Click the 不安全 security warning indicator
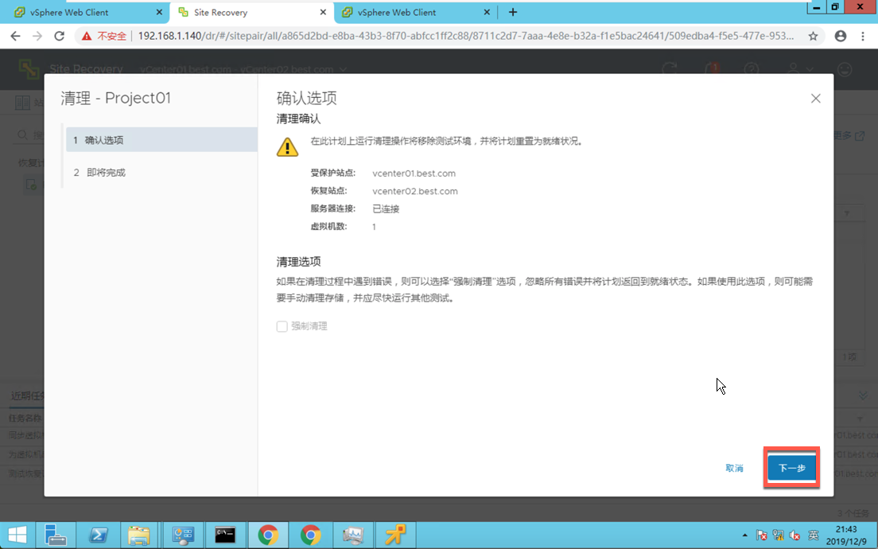The image size is (878, 549). tap(104, 36)
